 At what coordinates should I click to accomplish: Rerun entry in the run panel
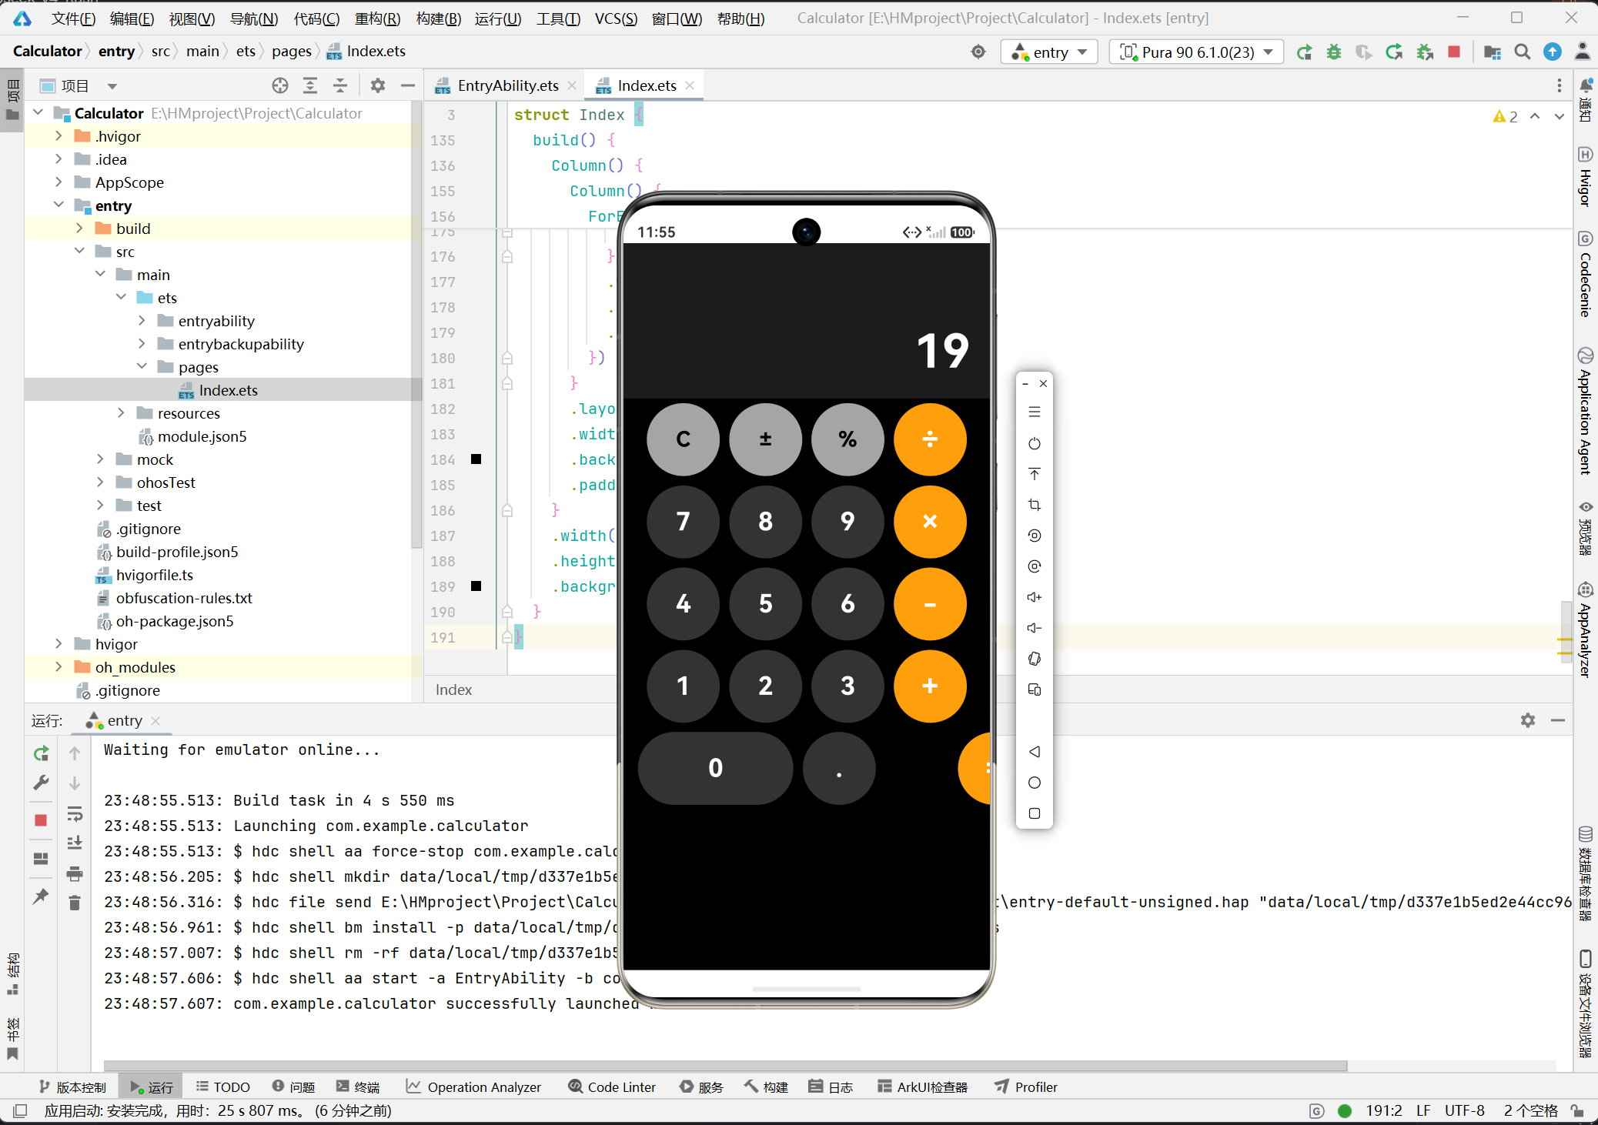42,753
